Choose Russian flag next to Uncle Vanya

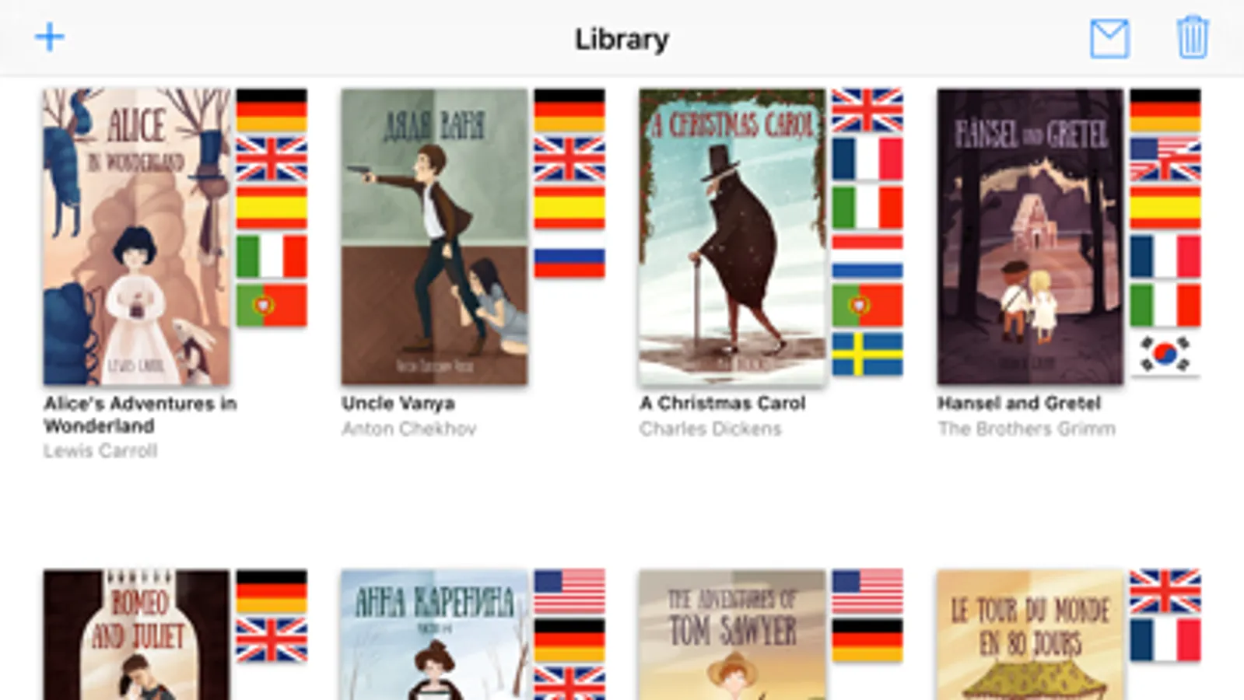pos(569,257)
